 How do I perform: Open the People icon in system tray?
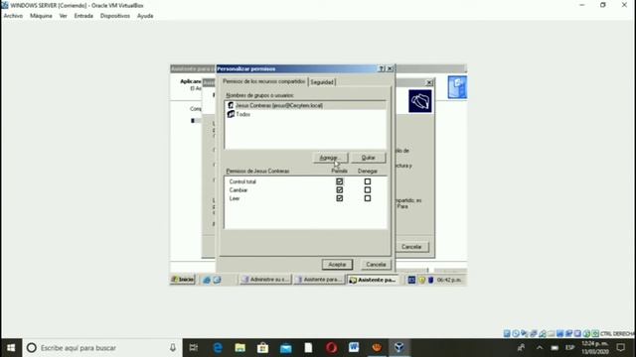(521, 348)
